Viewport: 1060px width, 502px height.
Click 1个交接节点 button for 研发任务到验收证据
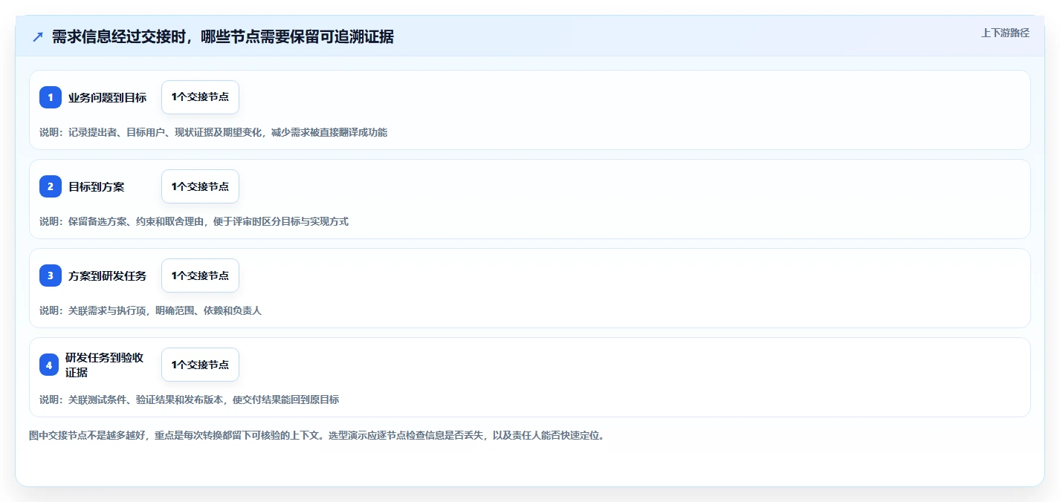tap(200, 365)
